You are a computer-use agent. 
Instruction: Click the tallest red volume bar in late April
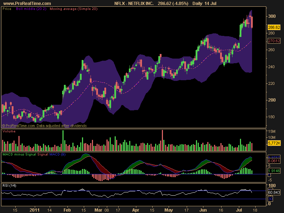pos(162,140)
